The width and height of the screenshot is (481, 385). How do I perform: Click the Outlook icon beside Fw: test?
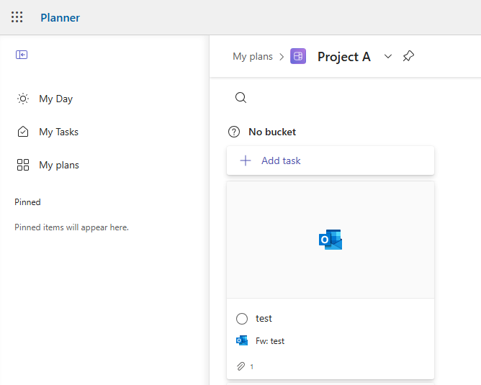click(242, 340)
